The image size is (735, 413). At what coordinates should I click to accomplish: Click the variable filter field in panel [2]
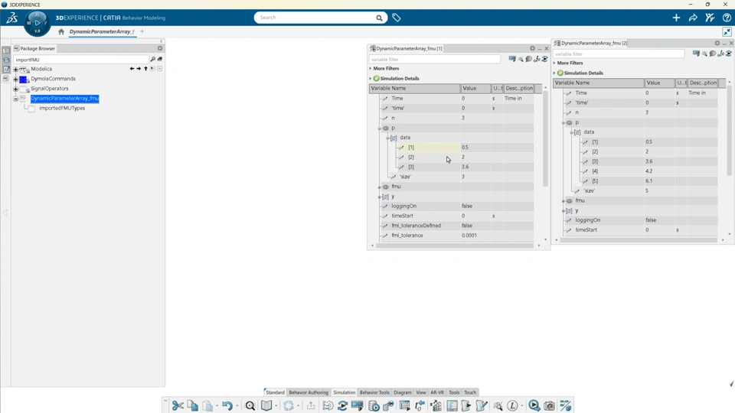point(619,54)
